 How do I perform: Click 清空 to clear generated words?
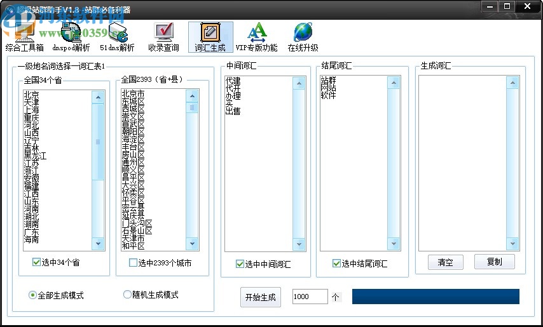(x=445, y=262)
